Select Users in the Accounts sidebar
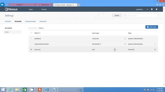Image resolution: width=165 pixels, height=92 pixels. (12, 32)
